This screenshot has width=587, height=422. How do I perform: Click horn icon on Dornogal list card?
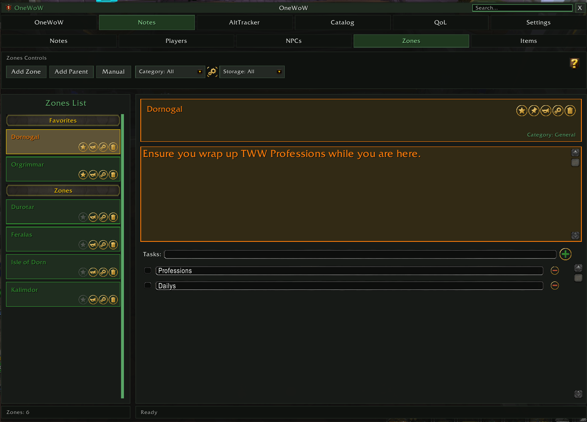click(93, 147)
